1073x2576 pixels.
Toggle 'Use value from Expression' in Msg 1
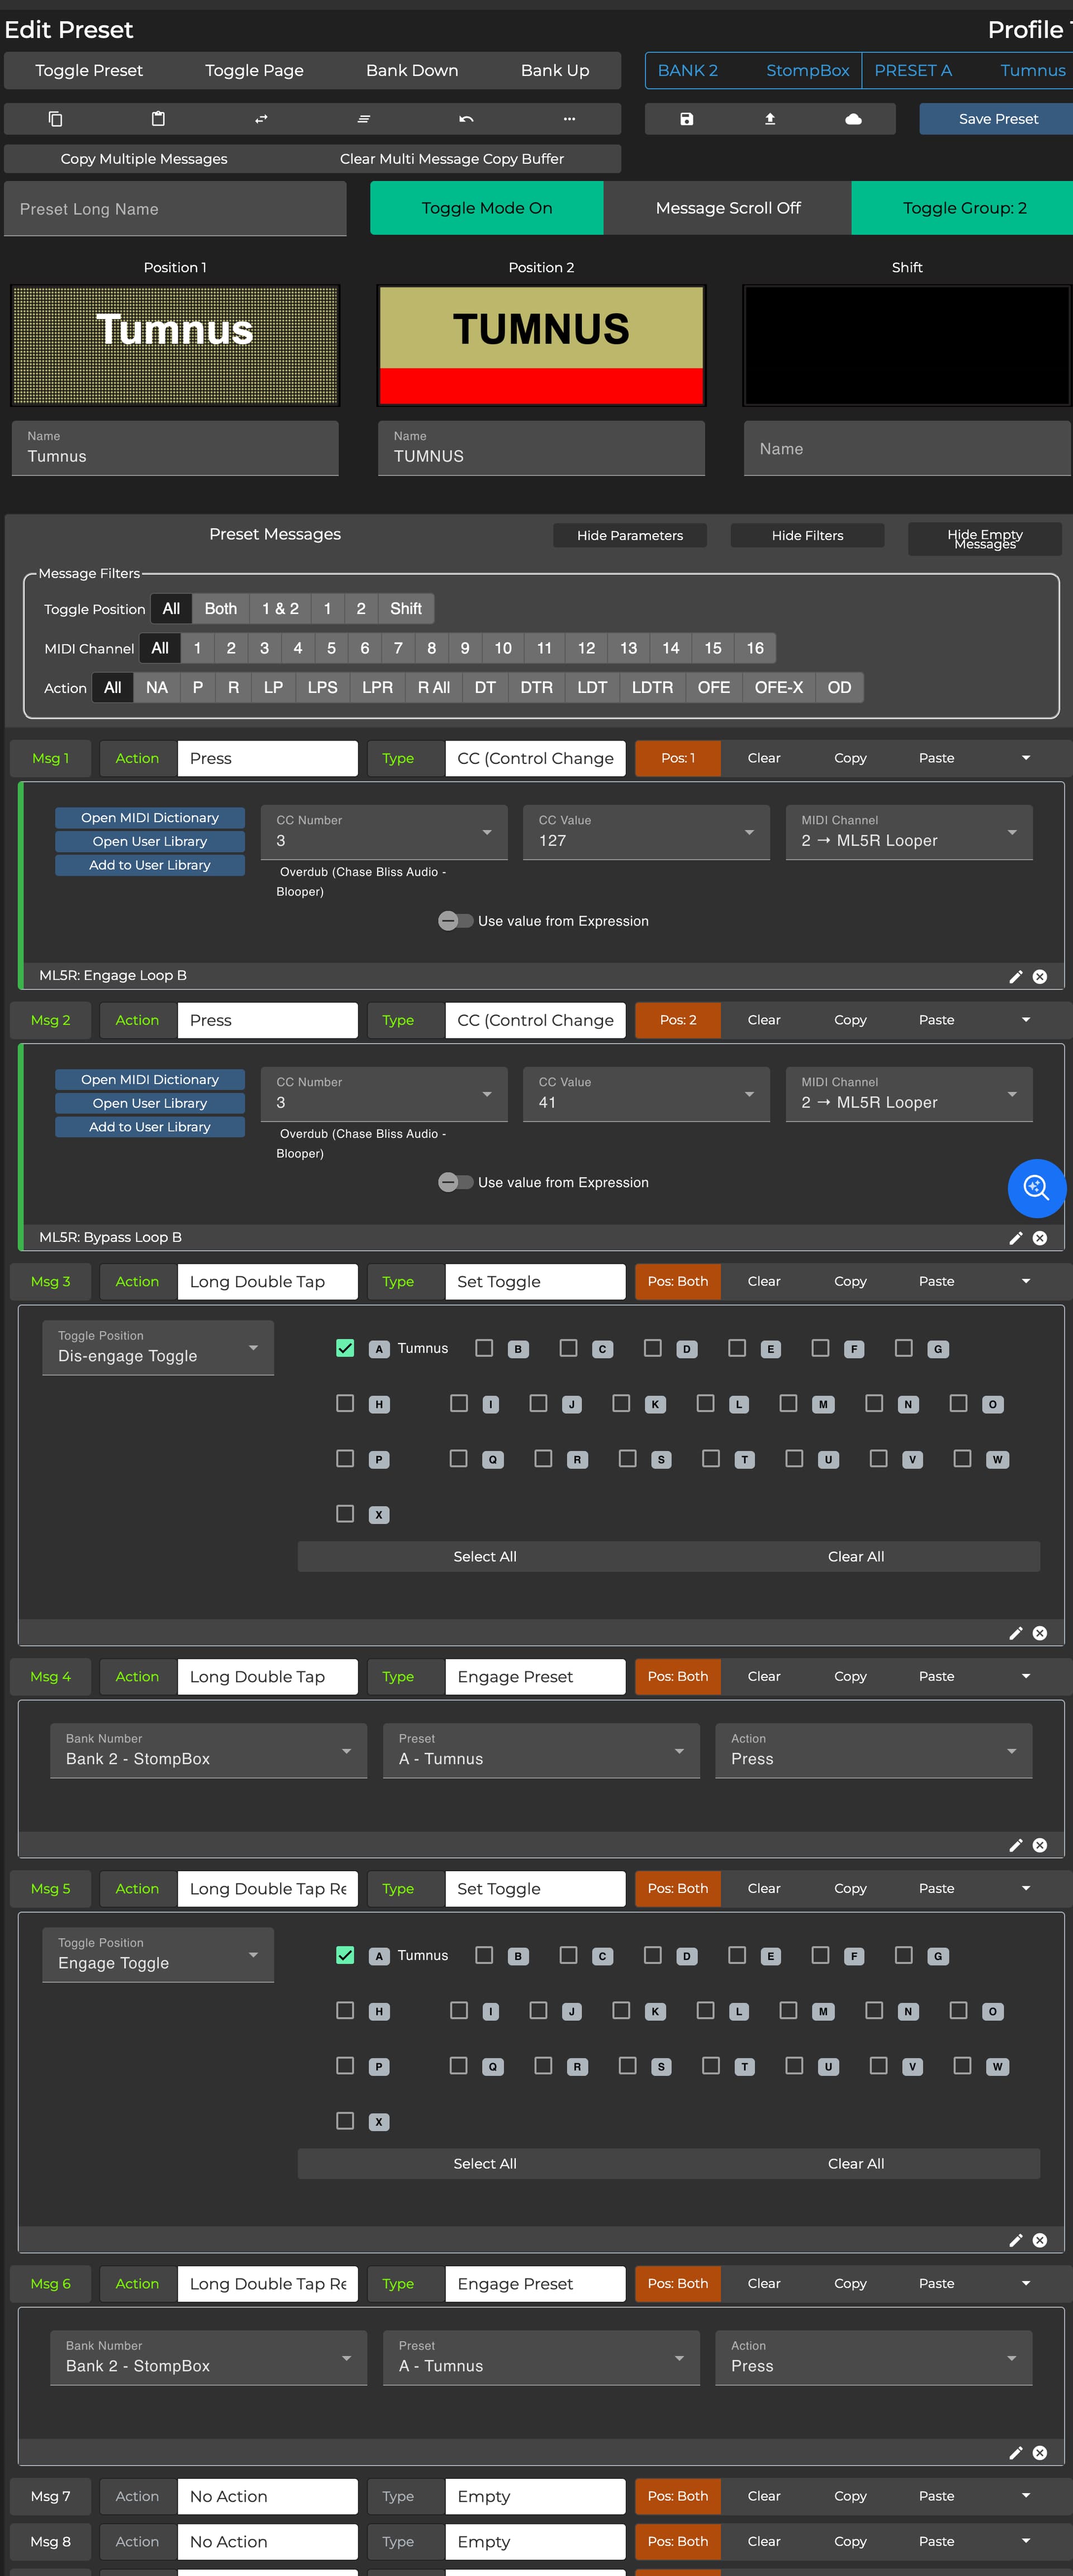click(x=455, y=921)
